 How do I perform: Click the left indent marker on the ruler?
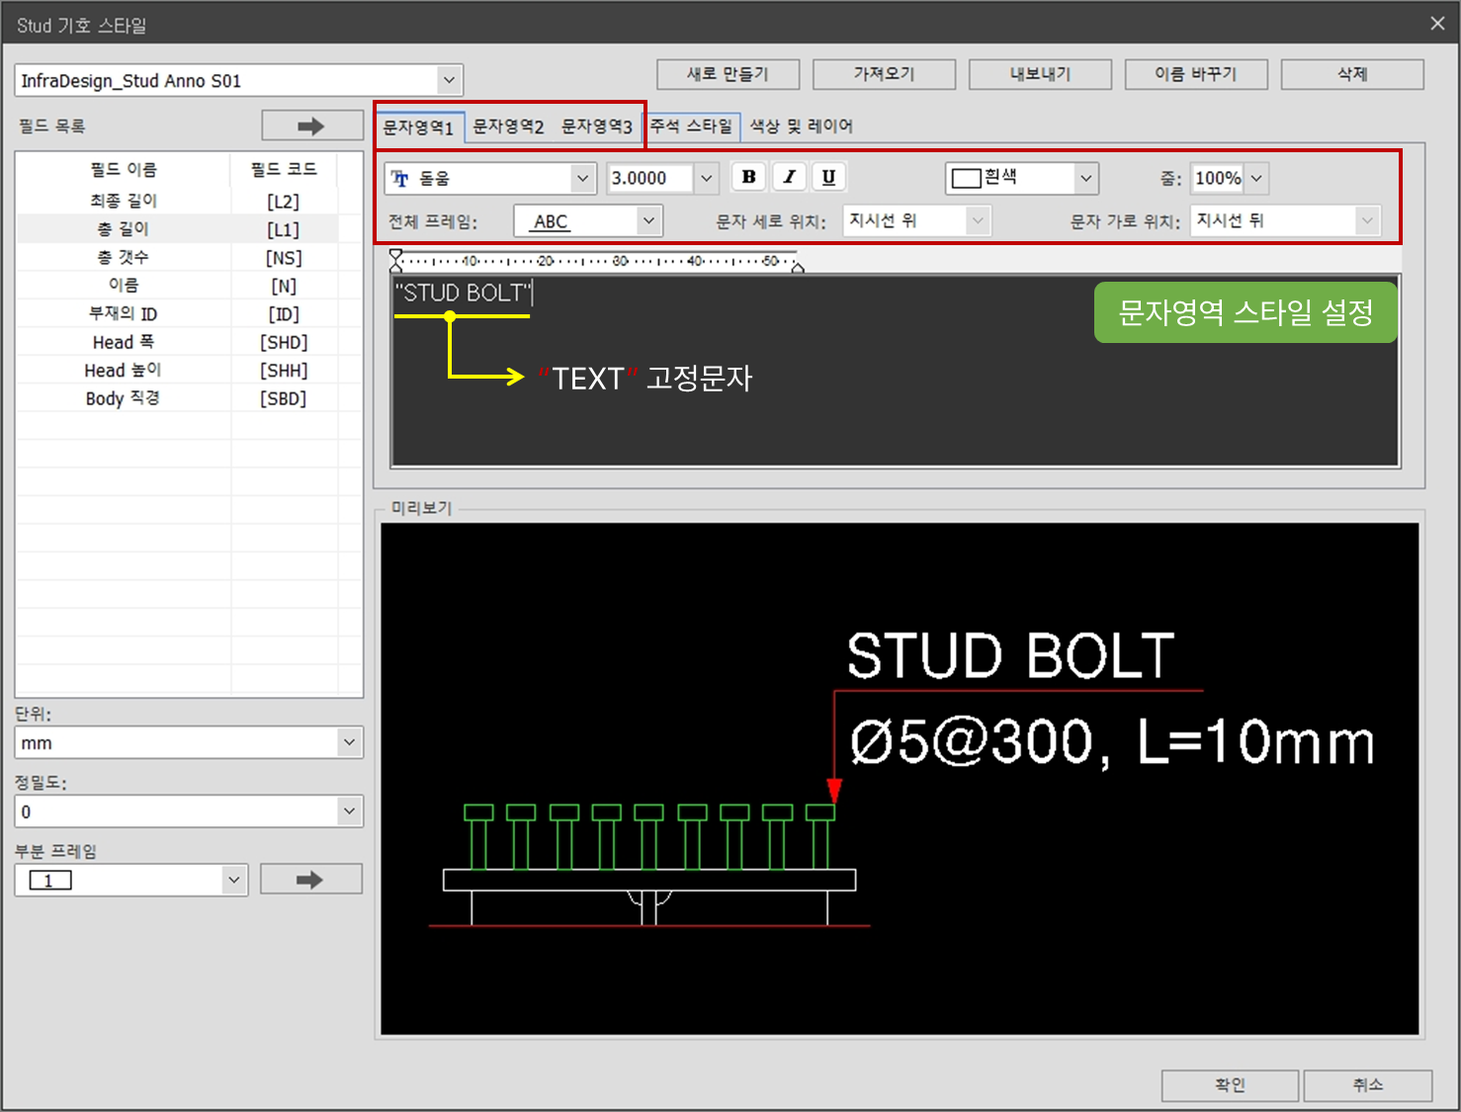pos(396,261)
